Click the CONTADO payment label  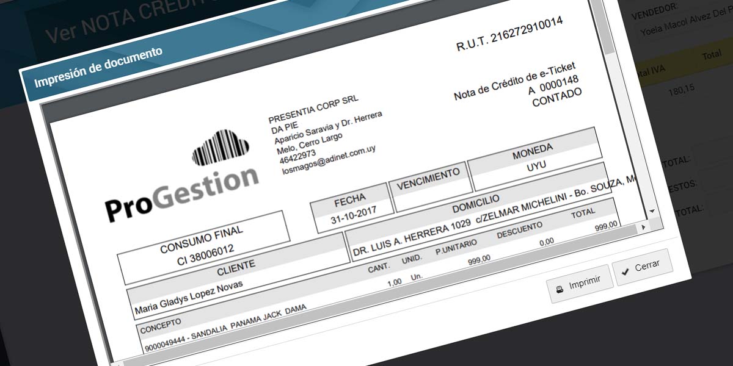click(x=557, y=98)
